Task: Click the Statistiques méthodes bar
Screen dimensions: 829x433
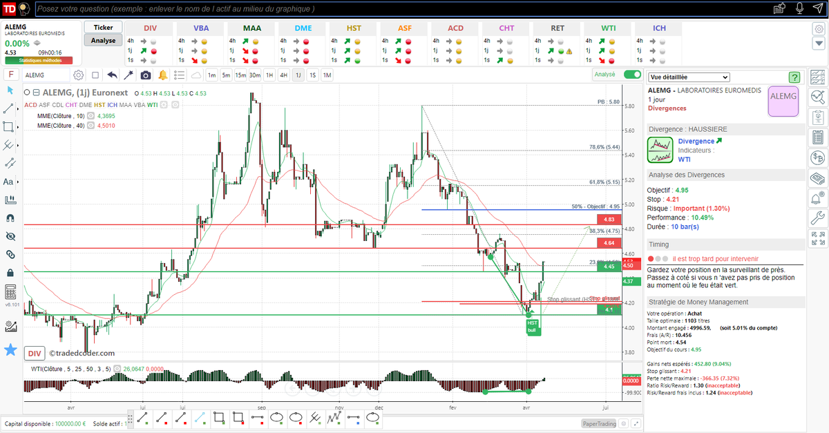Action: [x=39, y=60]
